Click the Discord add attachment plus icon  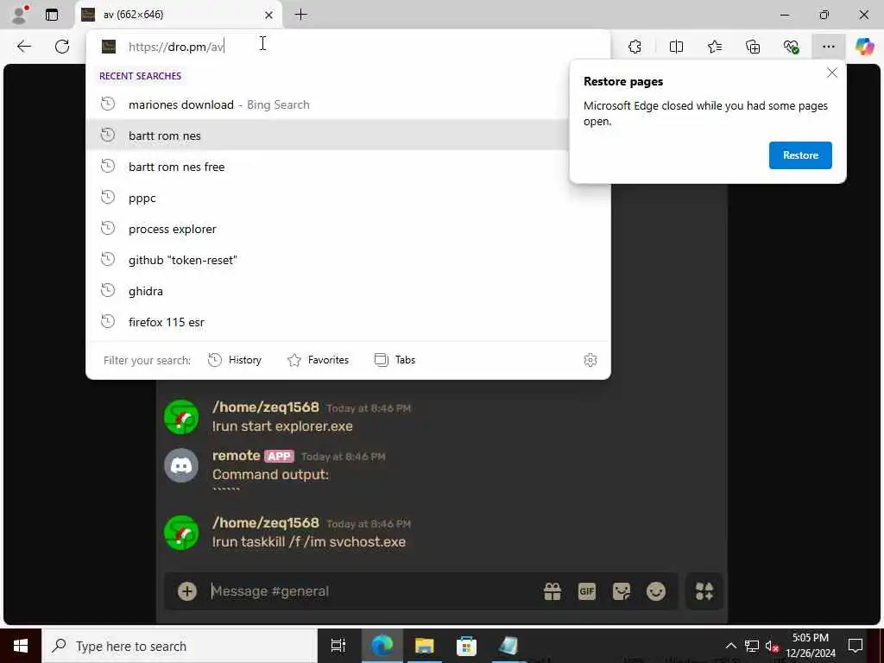pyautogui.click(x=187, y=590)
